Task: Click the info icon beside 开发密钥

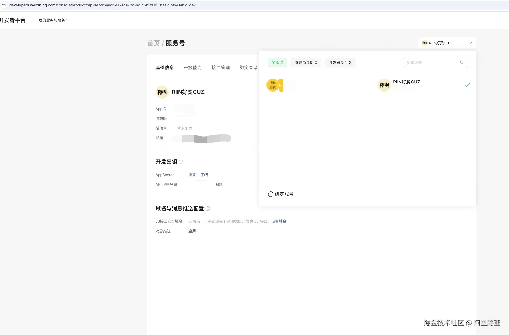Action: [x=181, y=162]
